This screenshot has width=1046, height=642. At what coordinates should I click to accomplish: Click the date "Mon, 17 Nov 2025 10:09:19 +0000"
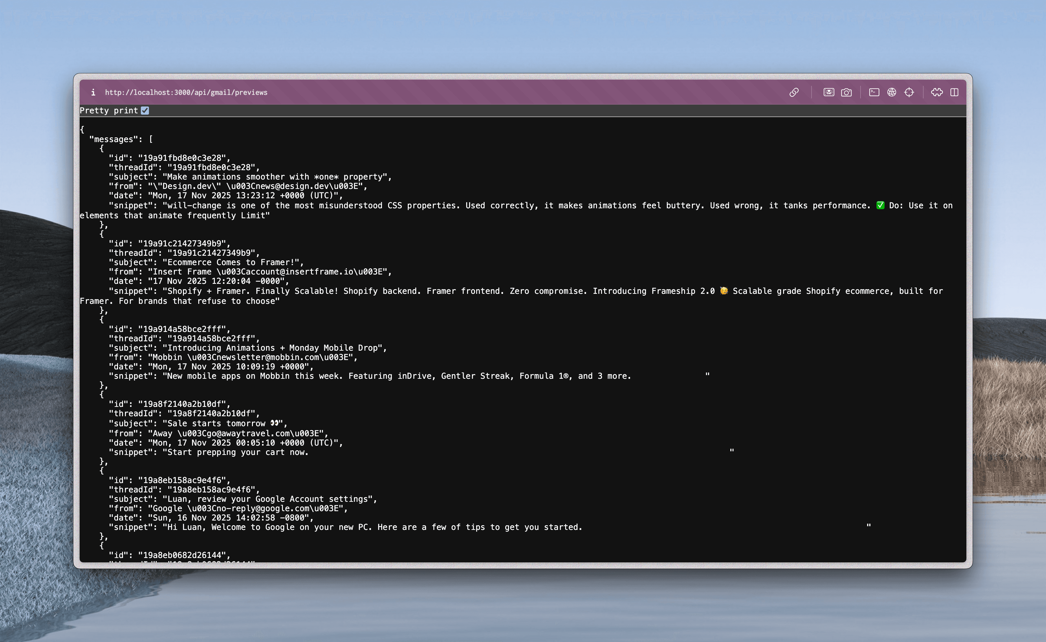[x=211, y=366]
